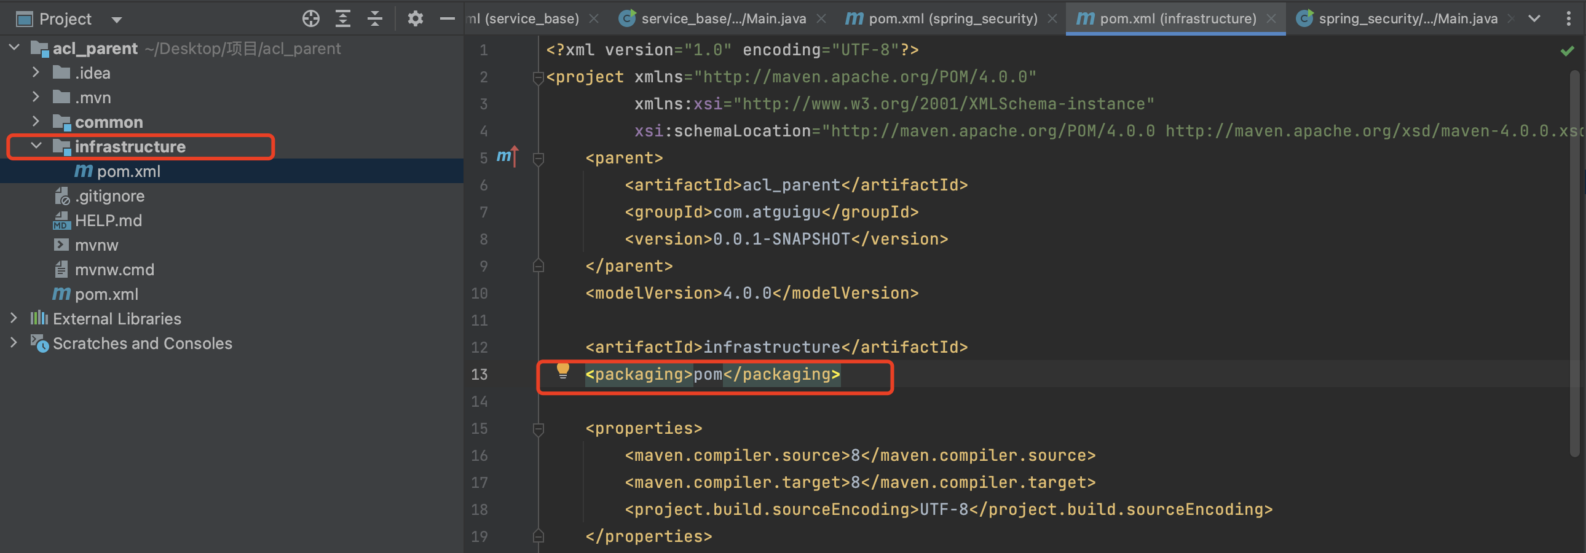Expand External Libraries node
Viewport: 1586px width, 553px height.
click(14, 319)
